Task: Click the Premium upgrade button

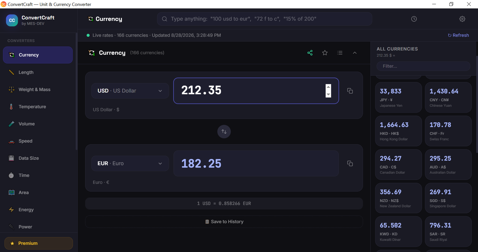Action: coord(39,243)
